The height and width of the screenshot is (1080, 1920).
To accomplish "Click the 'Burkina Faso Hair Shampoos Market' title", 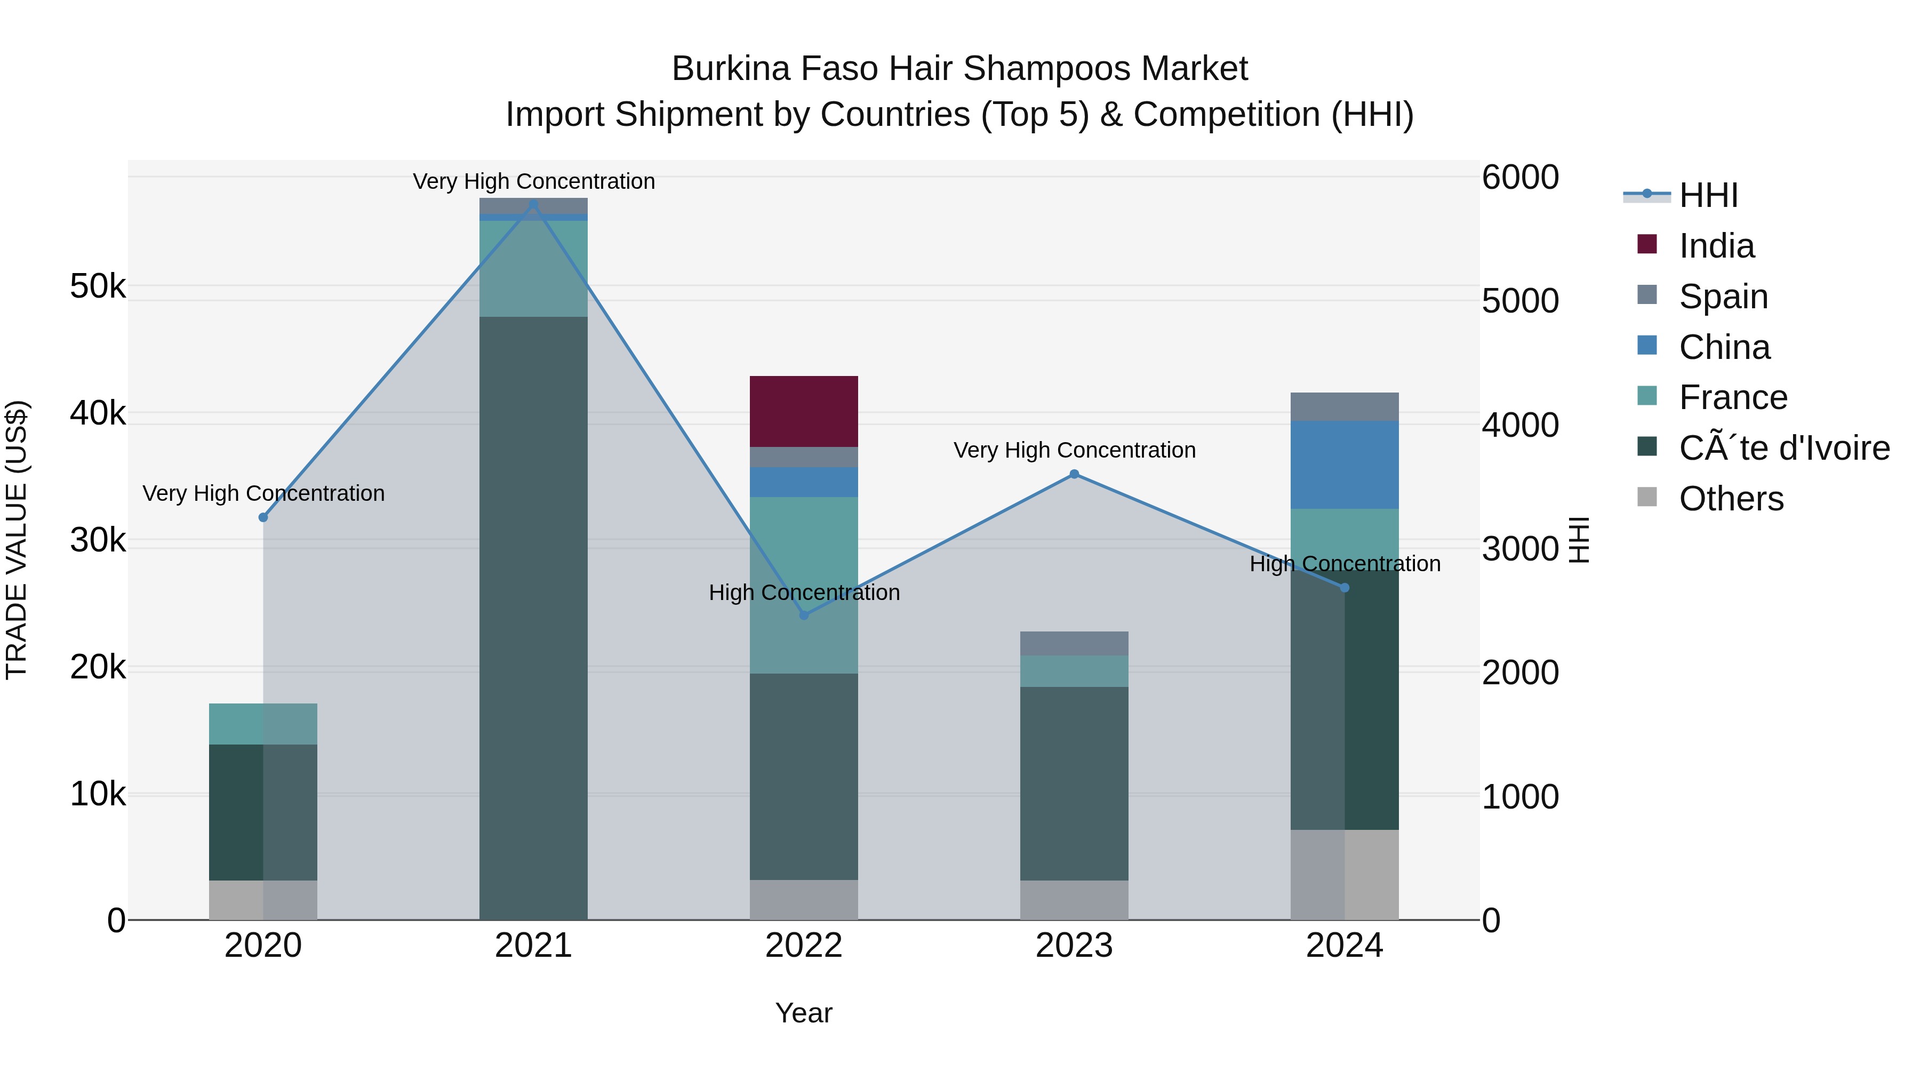I will pyautogui.click(x=960, y=69).
